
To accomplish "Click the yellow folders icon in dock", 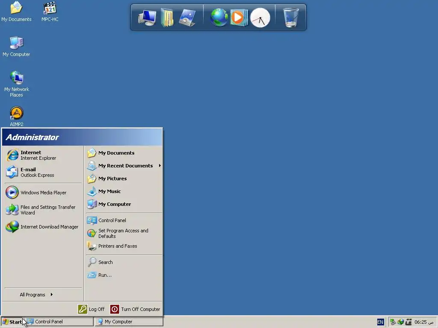I will (167, 18).
